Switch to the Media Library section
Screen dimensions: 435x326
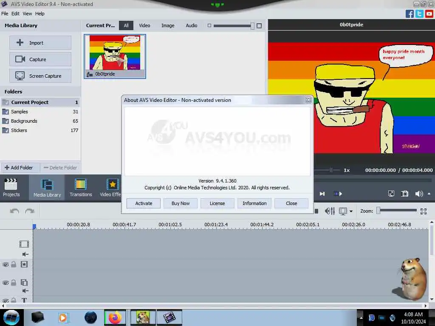coord(47,187)
